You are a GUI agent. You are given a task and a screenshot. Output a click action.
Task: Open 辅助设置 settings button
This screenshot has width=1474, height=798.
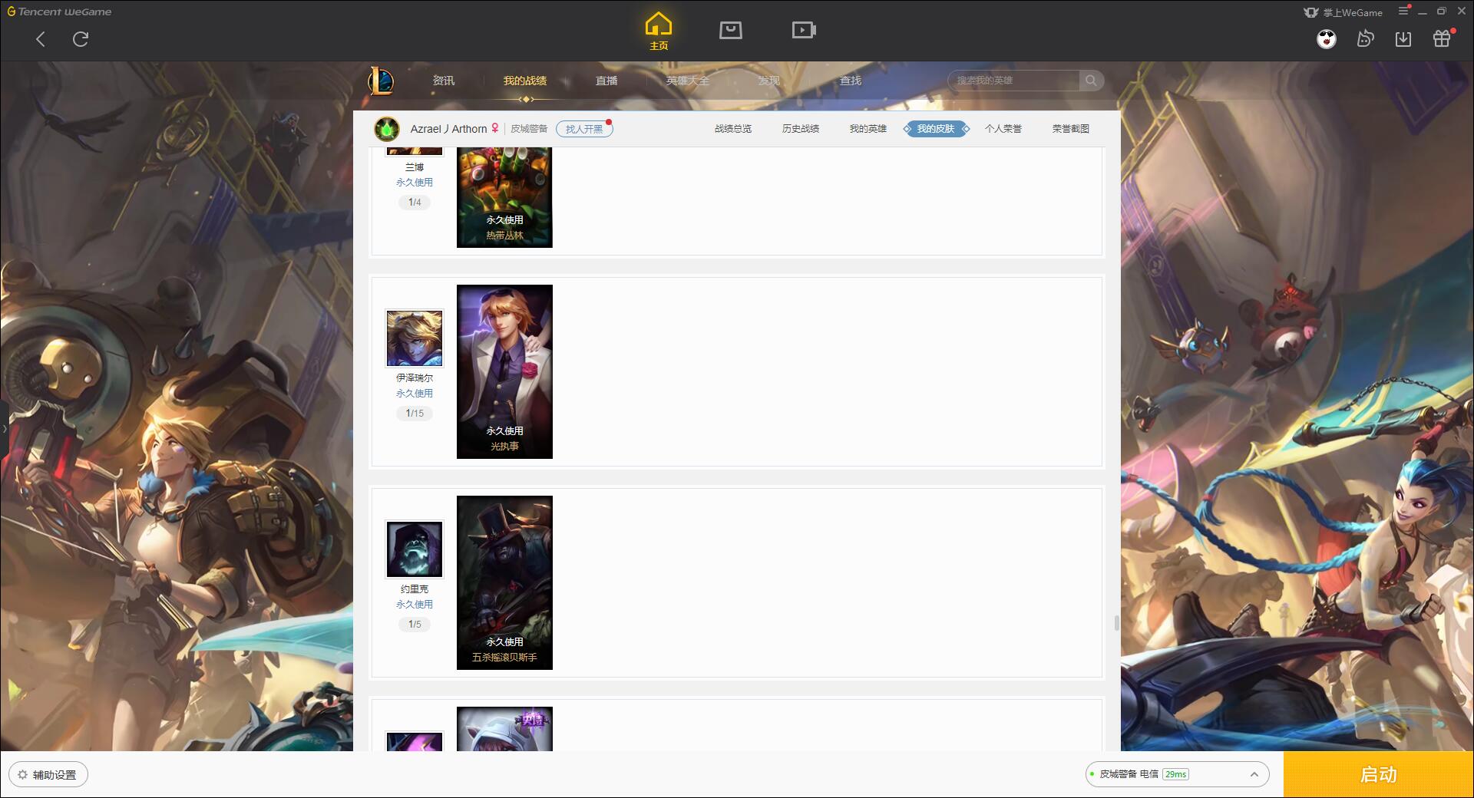tap(48, 775)
